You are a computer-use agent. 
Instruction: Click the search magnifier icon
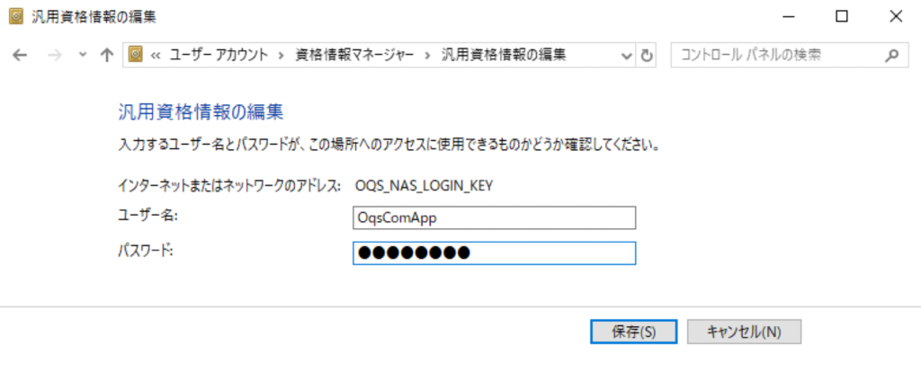click(x=891, y=55)
